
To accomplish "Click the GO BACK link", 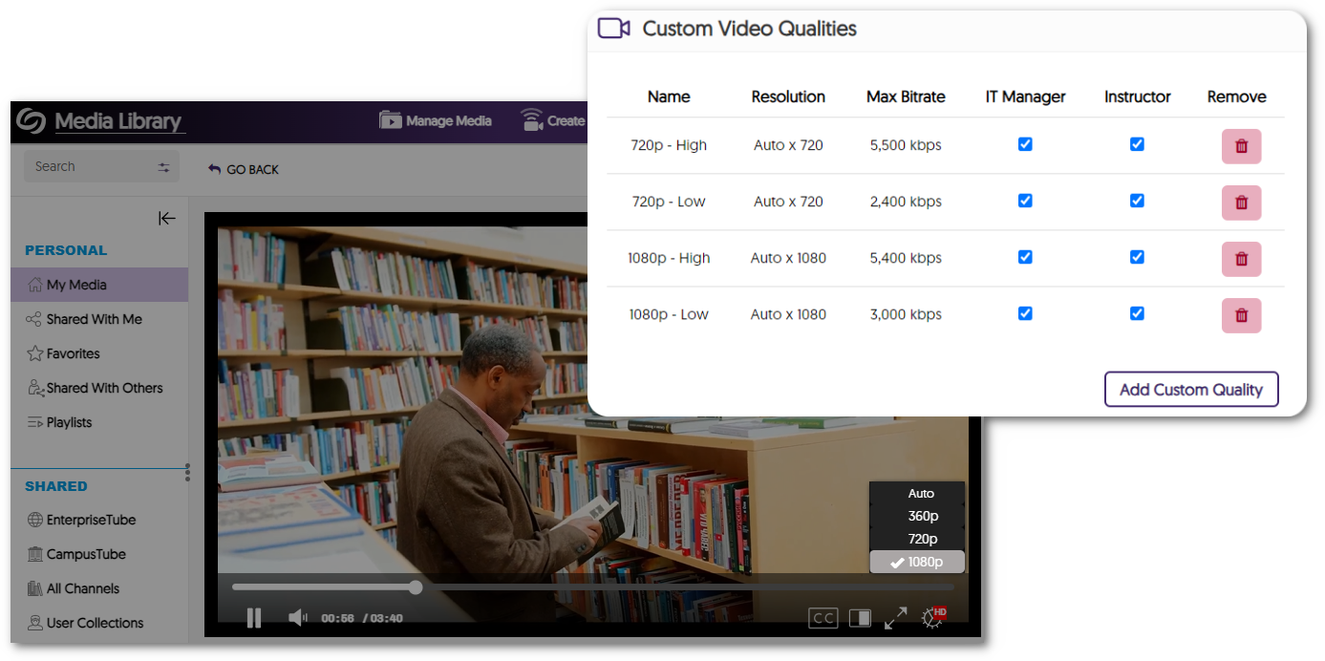I will coord(244,169).
